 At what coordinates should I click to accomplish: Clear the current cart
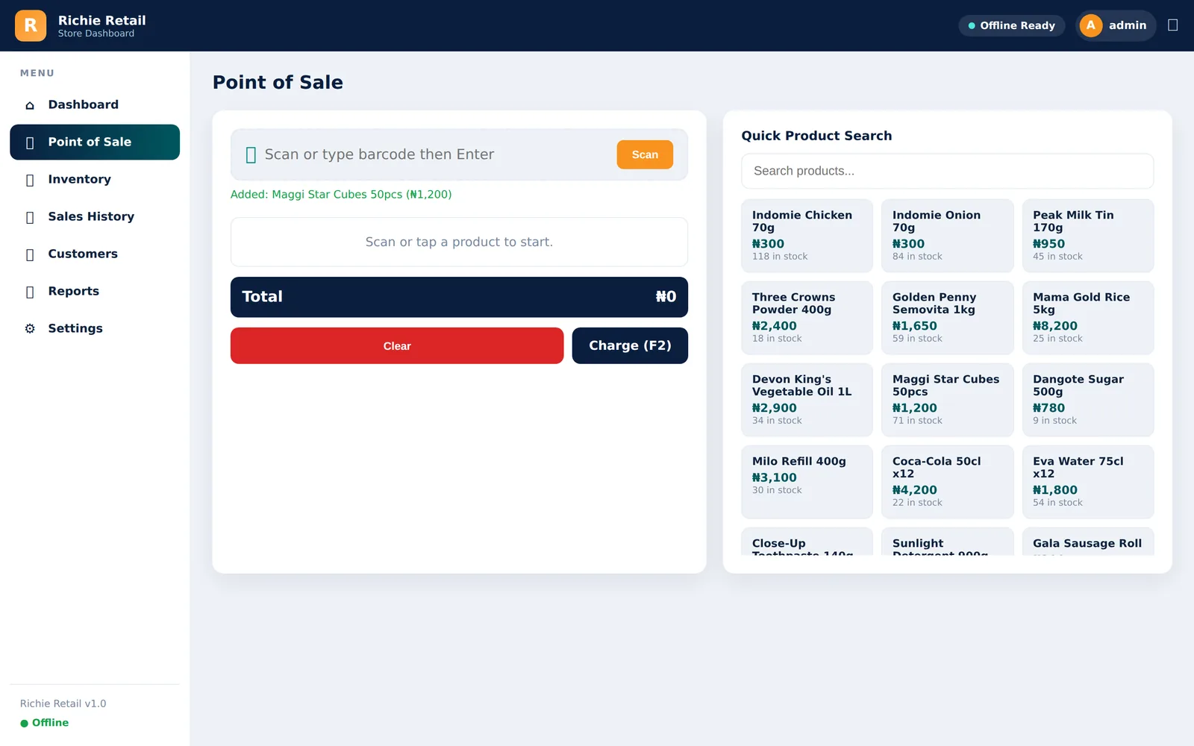(x=397, y=346)
